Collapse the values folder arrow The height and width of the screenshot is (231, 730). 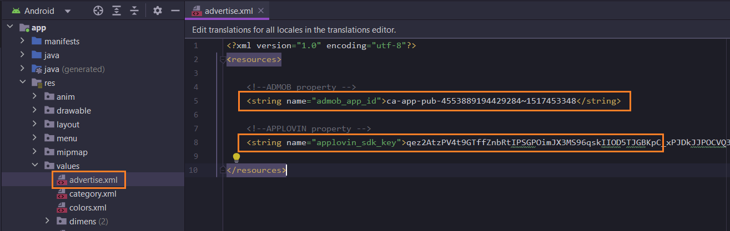pos(34,166)
